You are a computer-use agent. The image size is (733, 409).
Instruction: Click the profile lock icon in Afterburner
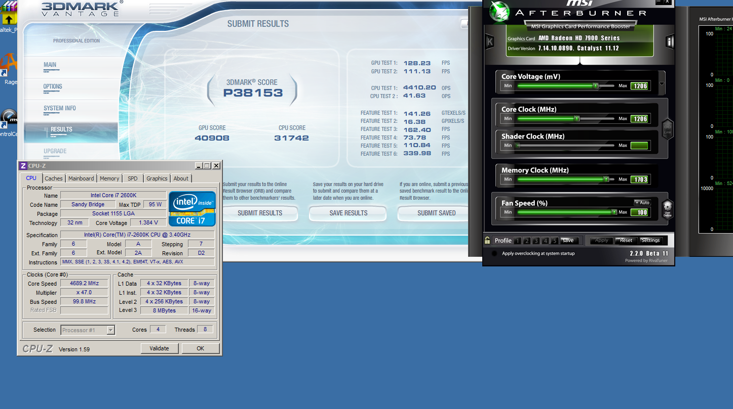487,241
